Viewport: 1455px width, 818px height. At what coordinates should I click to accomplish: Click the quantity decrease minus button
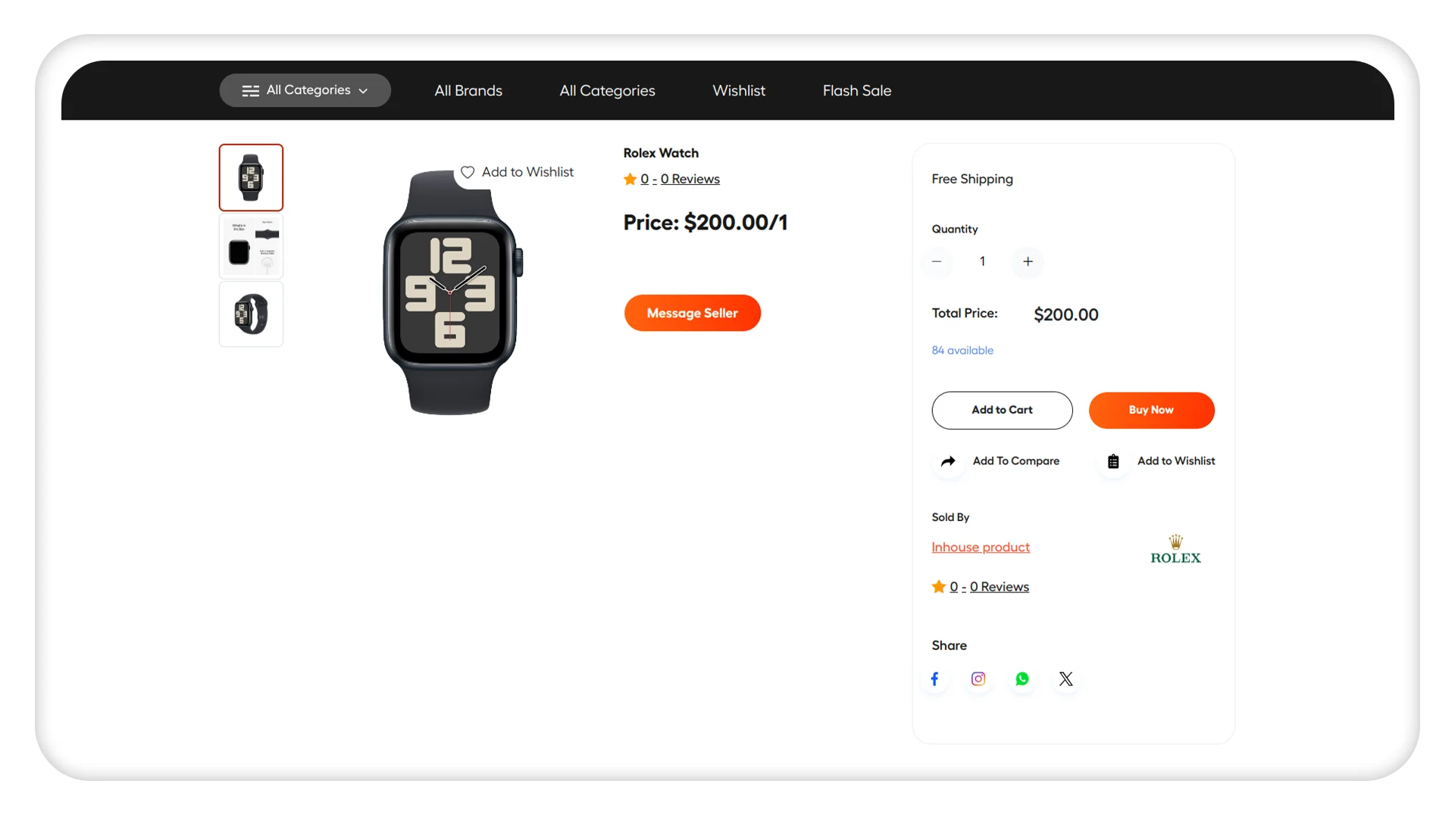point(937,261)
